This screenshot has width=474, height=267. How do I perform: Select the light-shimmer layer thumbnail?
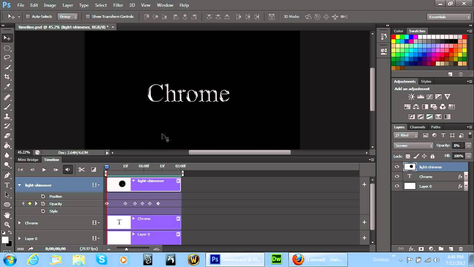410,167
